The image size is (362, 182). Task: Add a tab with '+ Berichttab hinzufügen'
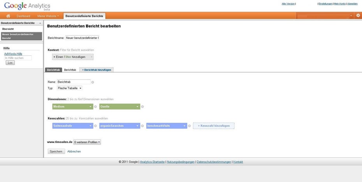coord(97,70)
